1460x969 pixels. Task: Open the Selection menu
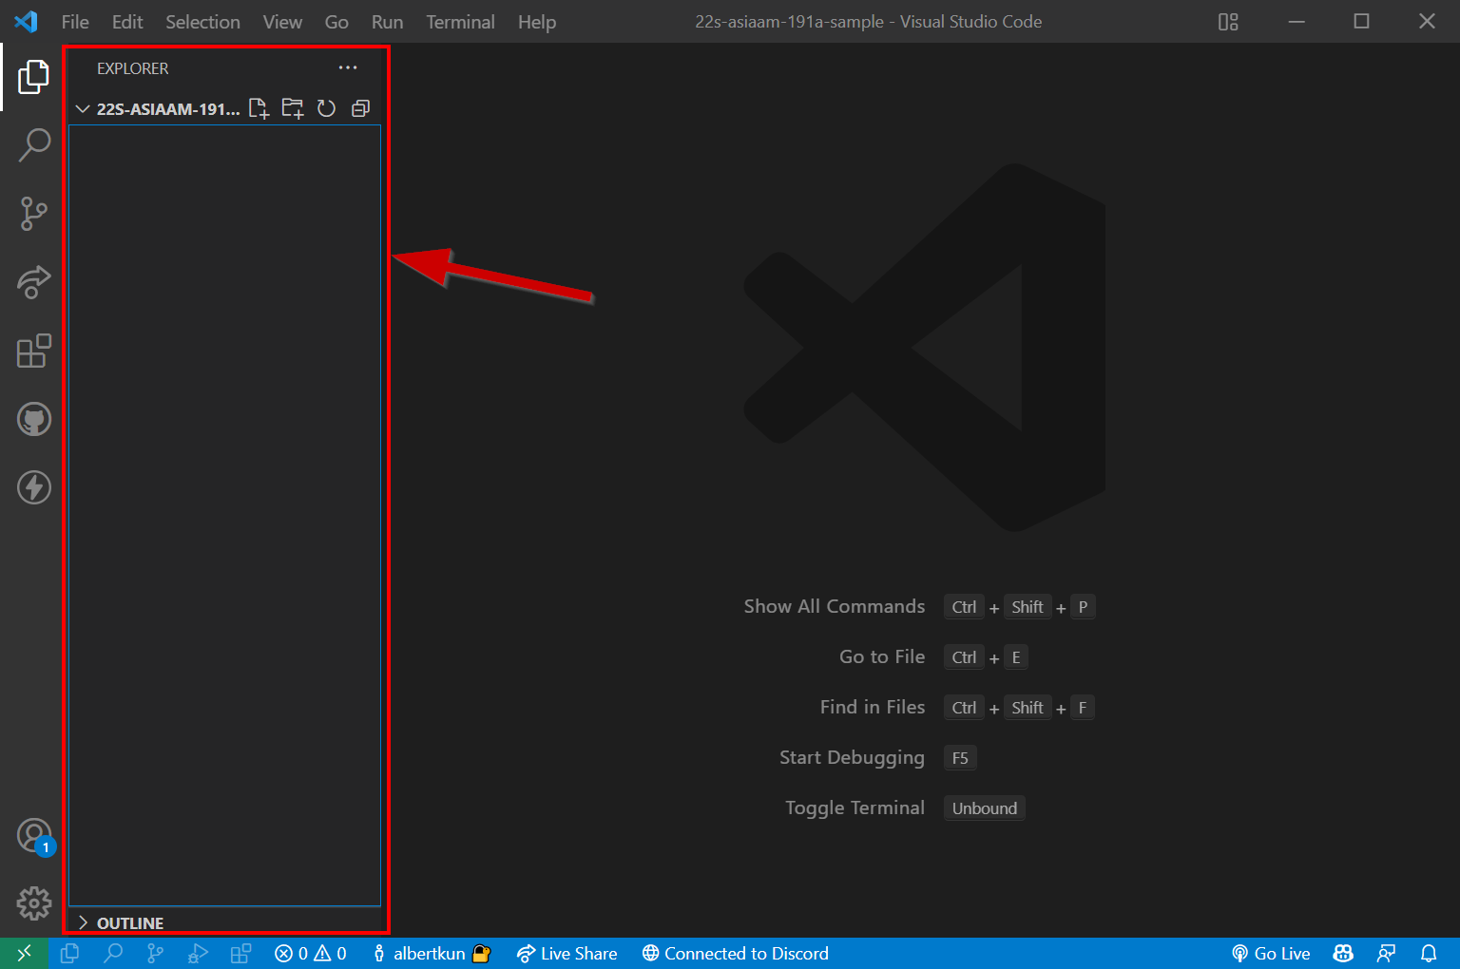pos(202,22)
